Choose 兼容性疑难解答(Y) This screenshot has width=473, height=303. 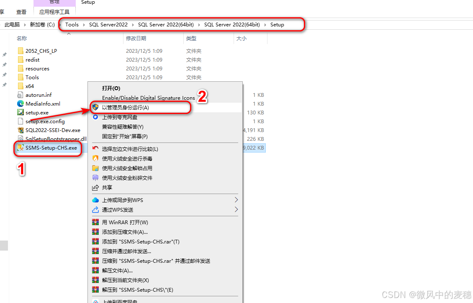(x=123, y=127)
